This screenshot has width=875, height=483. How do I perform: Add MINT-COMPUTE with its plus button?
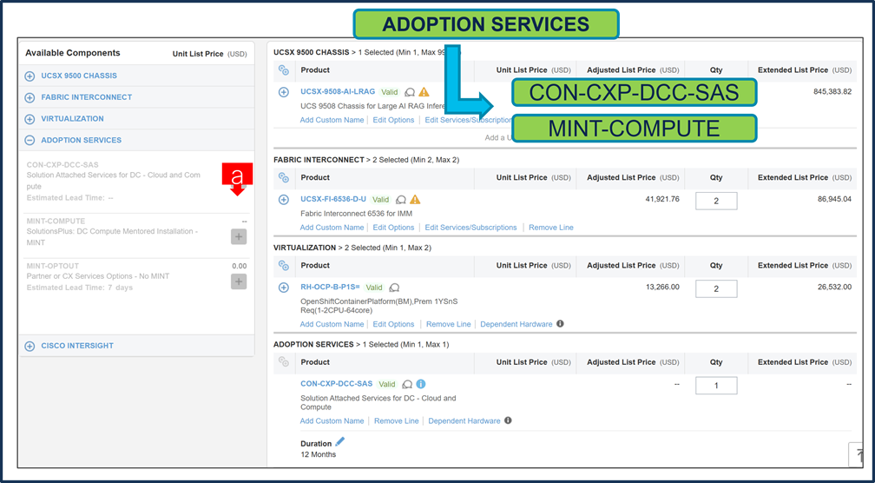tap(239, 237)
